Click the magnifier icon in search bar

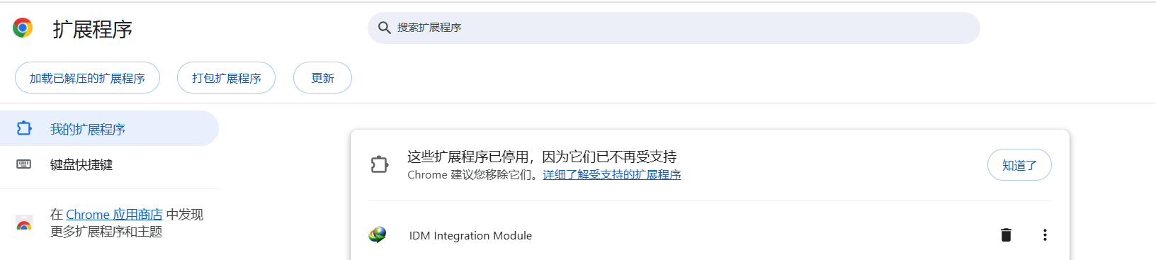(x=385, y=28)
